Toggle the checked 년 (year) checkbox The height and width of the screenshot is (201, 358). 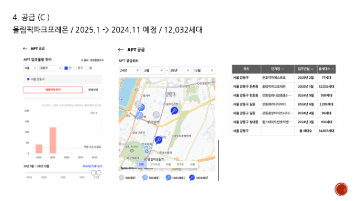pos(66,68)
